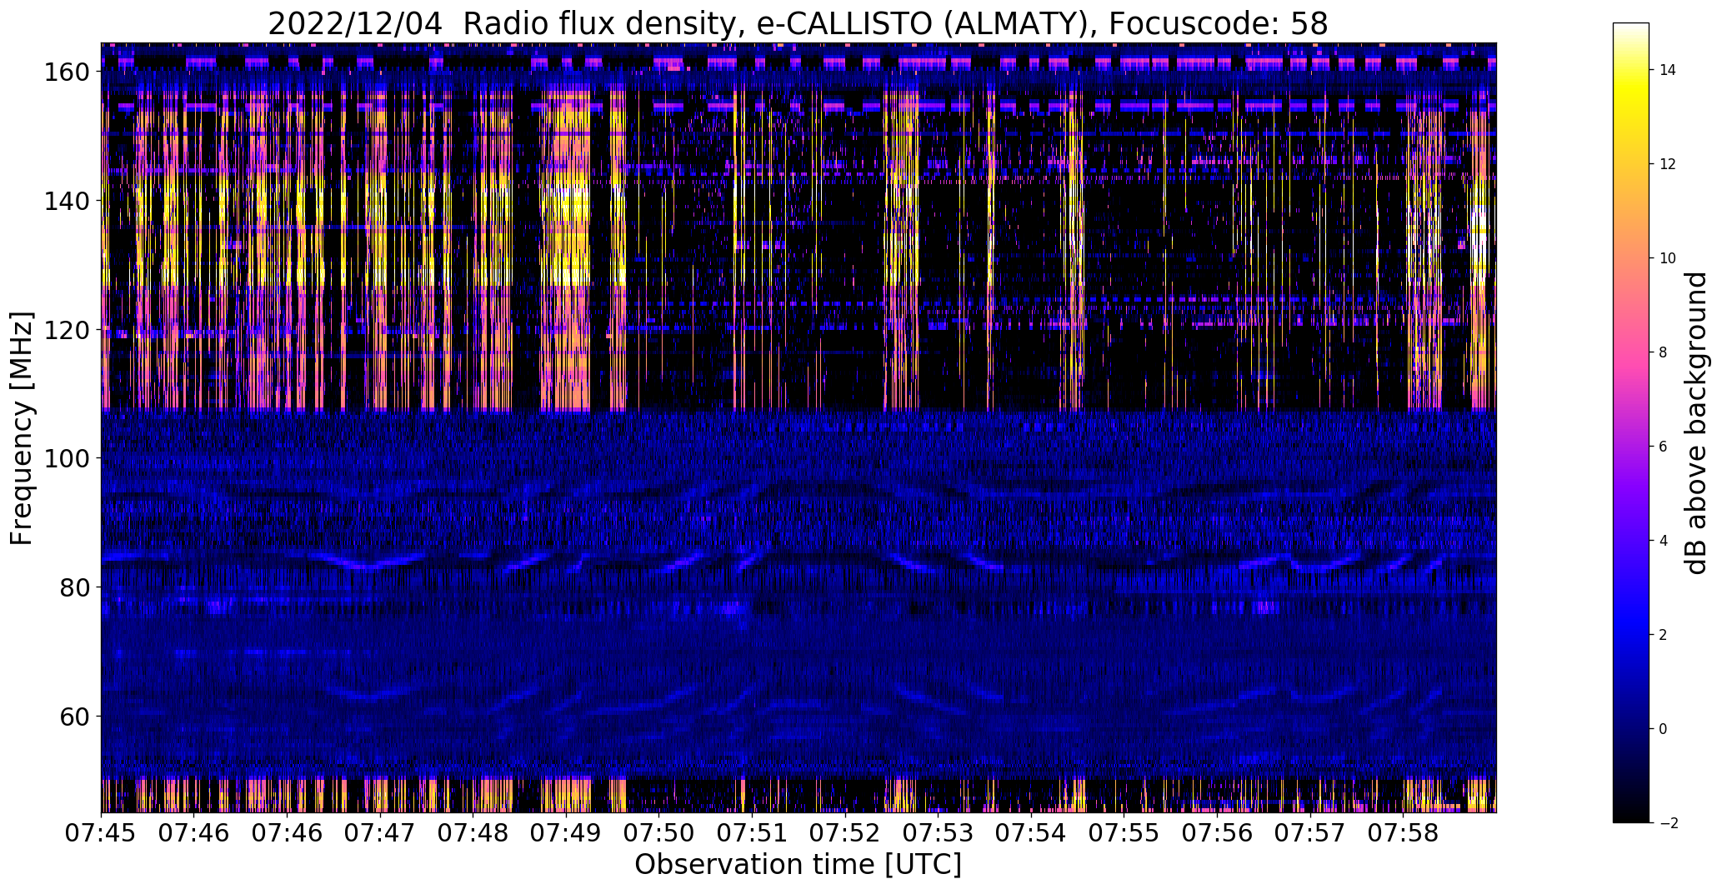1722x889 pixels.
Task: Click the colorbar gradient strip
Action: 1631,423
